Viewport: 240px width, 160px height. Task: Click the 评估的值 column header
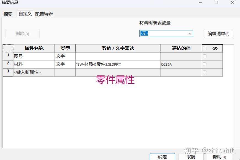181,48
